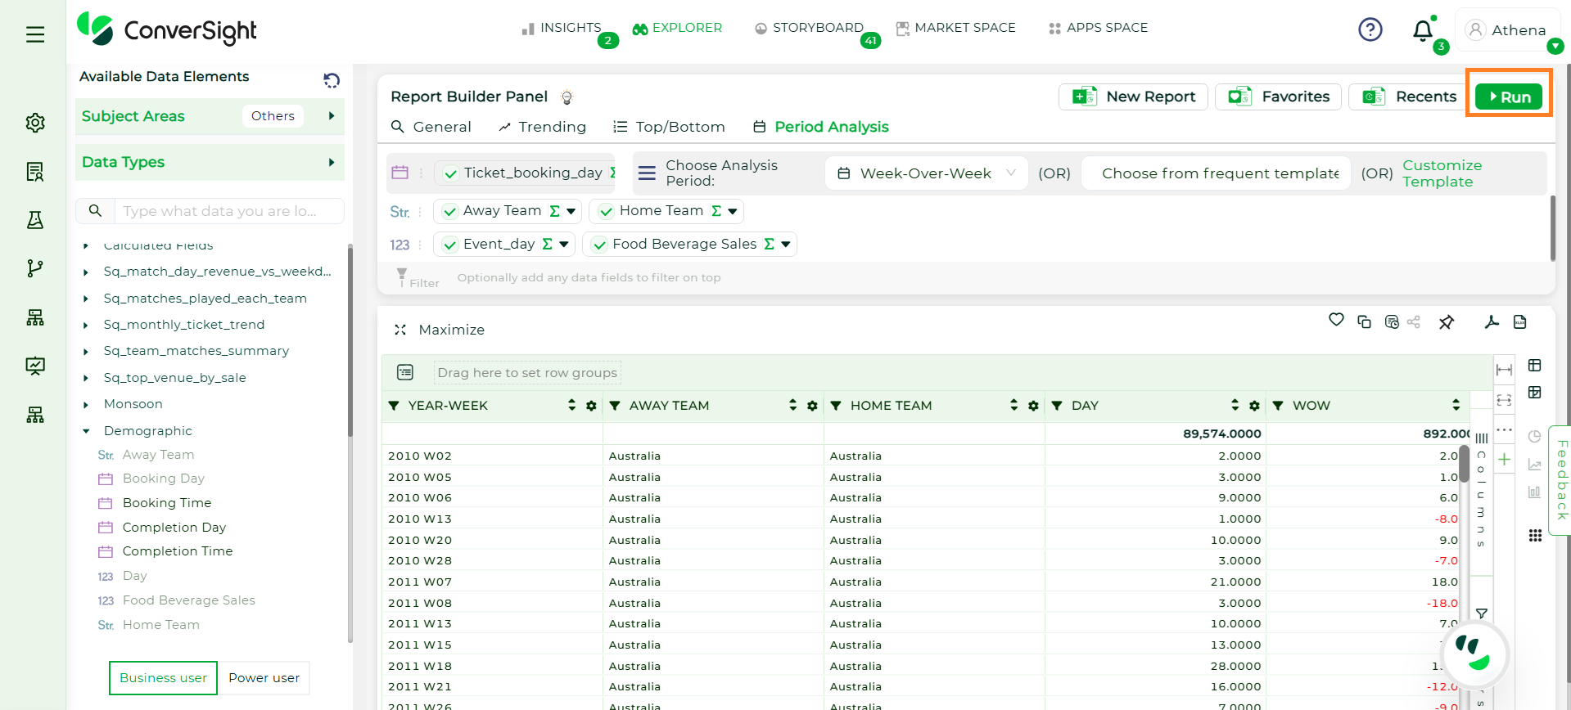
Task: Expand the Data Types section
Action: click(332, 162)
